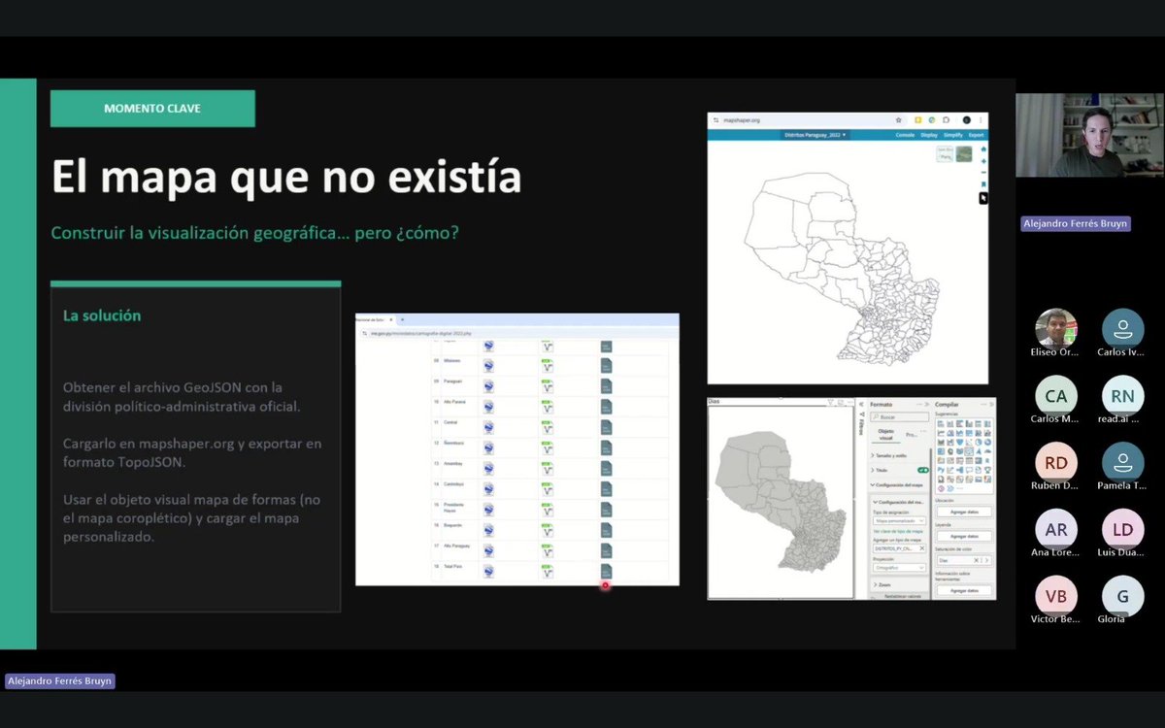The width and height of the screenshot is (1165, 728).
Task: Open the Tipo de asignación dropdown
Action: point(899,520)
